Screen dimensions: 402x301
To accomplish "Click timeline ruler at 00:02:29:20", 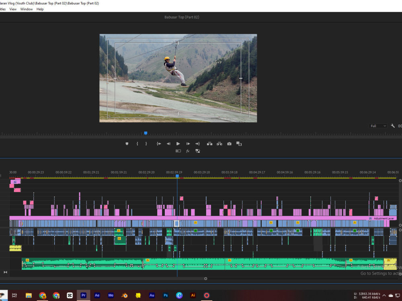I will click(x=146, y=172).
